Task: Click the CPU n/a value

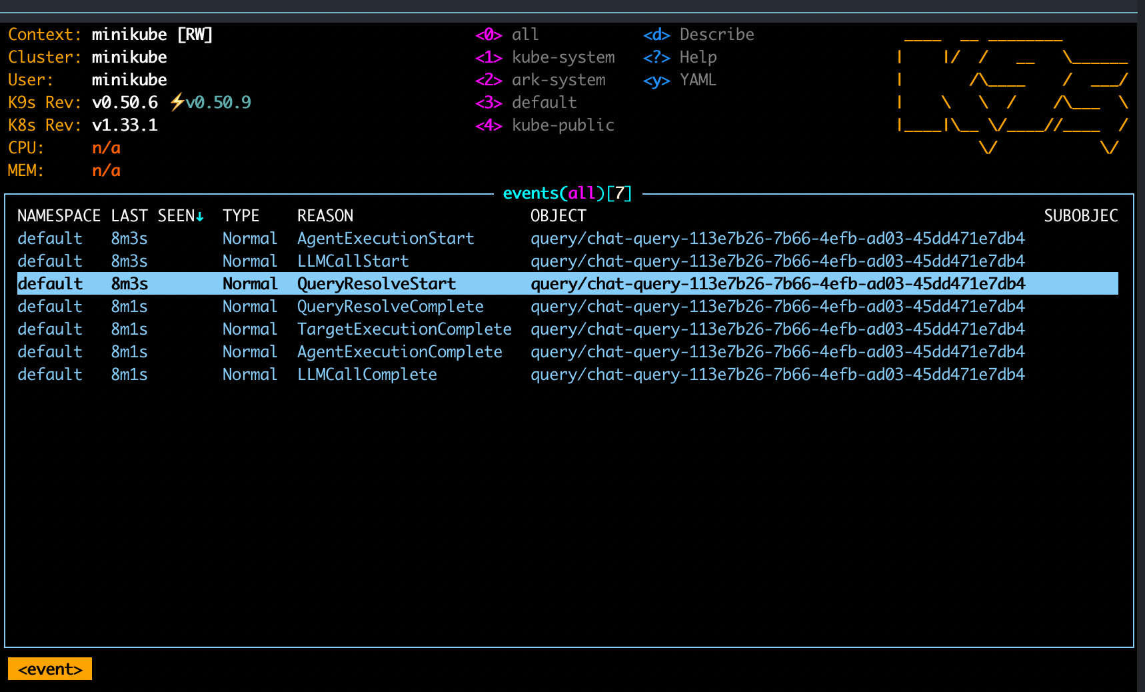Action: click(x=106, y=148)
